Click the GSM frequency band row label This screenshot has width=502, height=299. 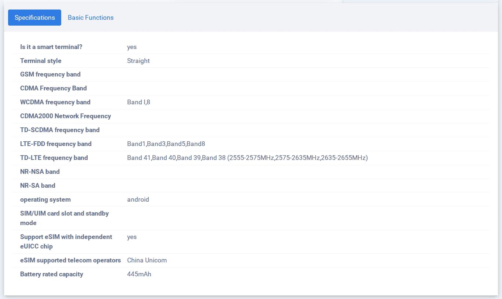coord(50,74)
